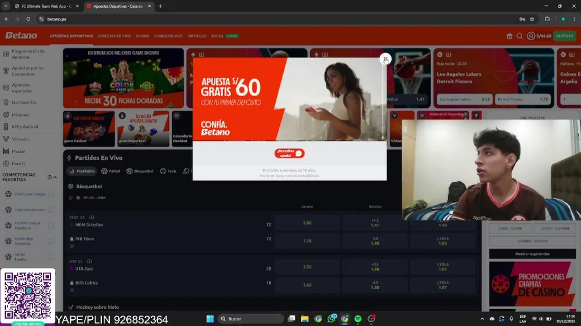581x326 pixels.
Task: Switch to Apuestas en Vivo tab
Action: (x=114, y=36)
